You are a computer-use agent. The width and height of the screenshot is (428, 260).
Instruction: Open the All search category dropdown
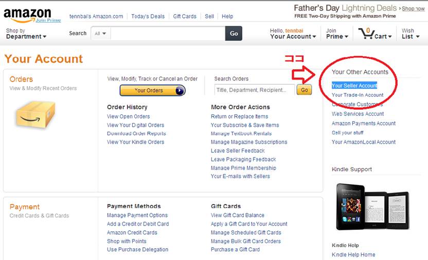point(101,34)
